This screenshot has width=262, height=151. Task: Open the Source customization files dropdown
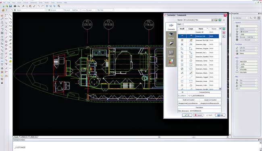pos(198,20)
